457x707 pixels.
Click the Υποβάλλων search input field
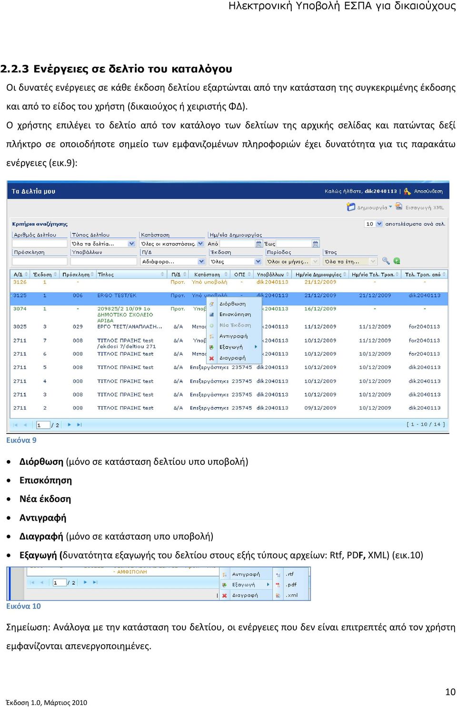tap(104, 261)
